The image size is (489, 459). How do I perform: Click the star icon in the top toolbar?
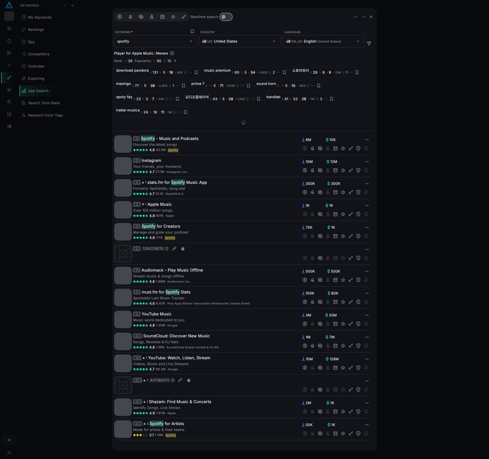(173, 17)
